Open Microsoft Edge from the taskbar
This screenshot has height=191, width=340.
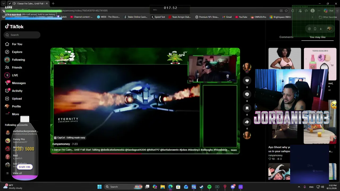coord(170,187)
